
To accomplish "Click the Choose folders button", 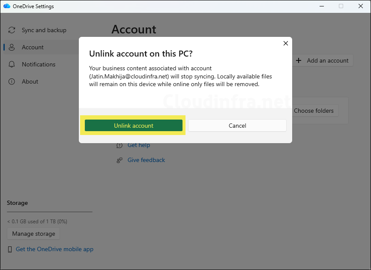I will tap(314, 111).
